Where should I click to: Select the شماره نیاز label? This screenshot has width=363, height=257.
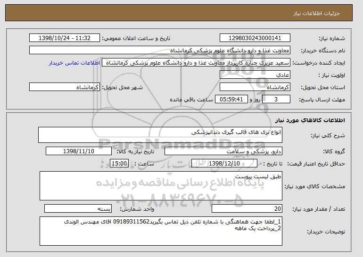click(332, 38)
